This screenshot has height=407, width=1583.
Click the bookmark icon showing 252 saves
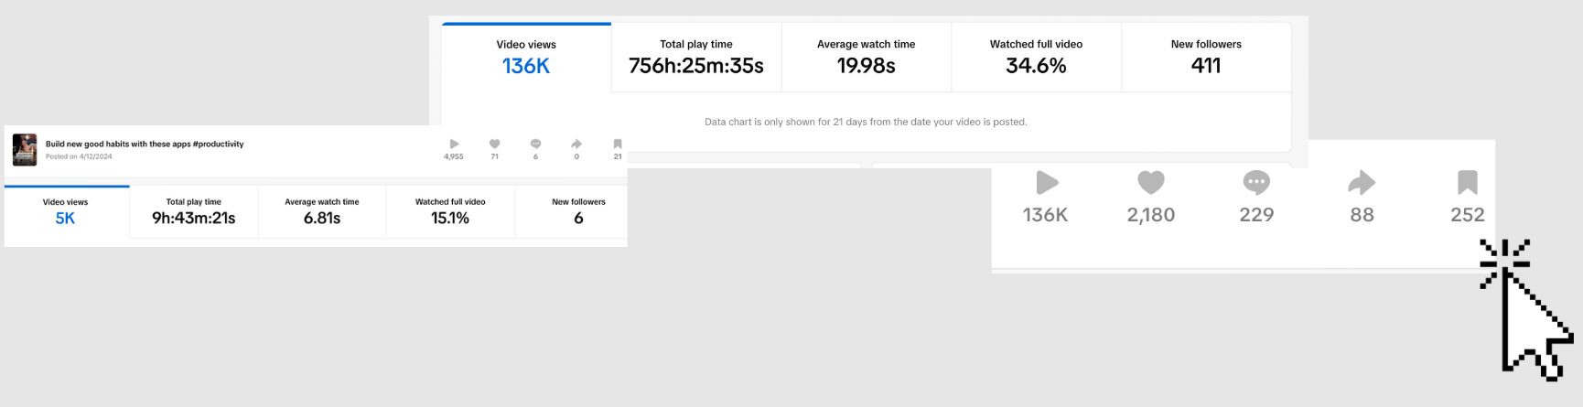[1467, 183]
